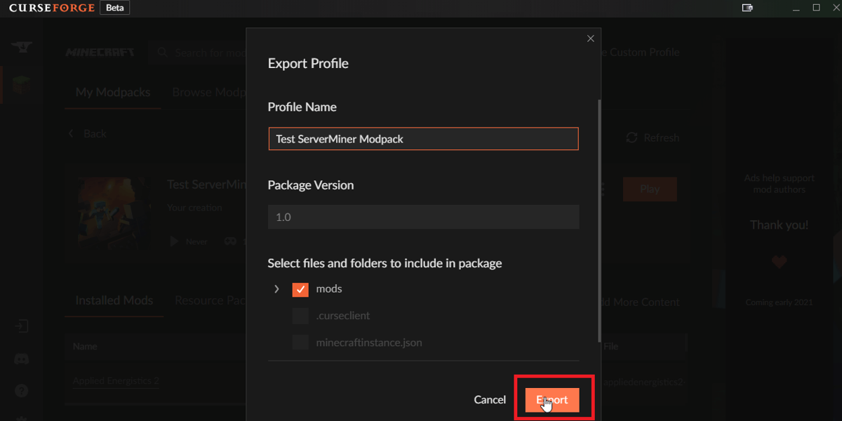This screenshot has width=842, height=421.
Task: Click the 'minecraftinstance.json' file label
Action: pyautogui.click(x=369, y=343)
